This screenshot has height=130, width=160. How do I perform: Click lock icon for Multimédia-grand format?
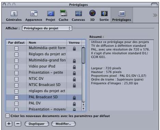click(74, 61)
